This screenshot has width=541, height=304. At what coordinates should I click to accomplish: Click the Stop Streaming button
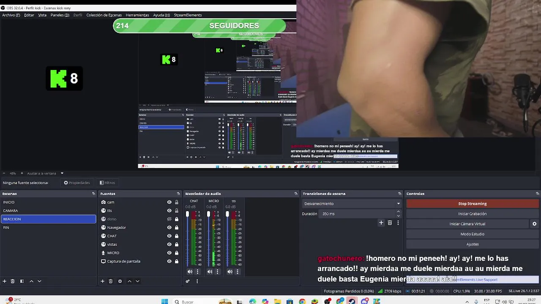coord(472,204)
